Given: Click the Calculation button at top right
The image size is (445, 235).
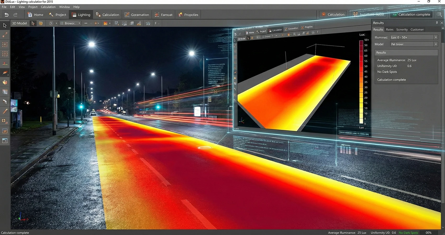Looking at the screenshot, I should point(333,14).
